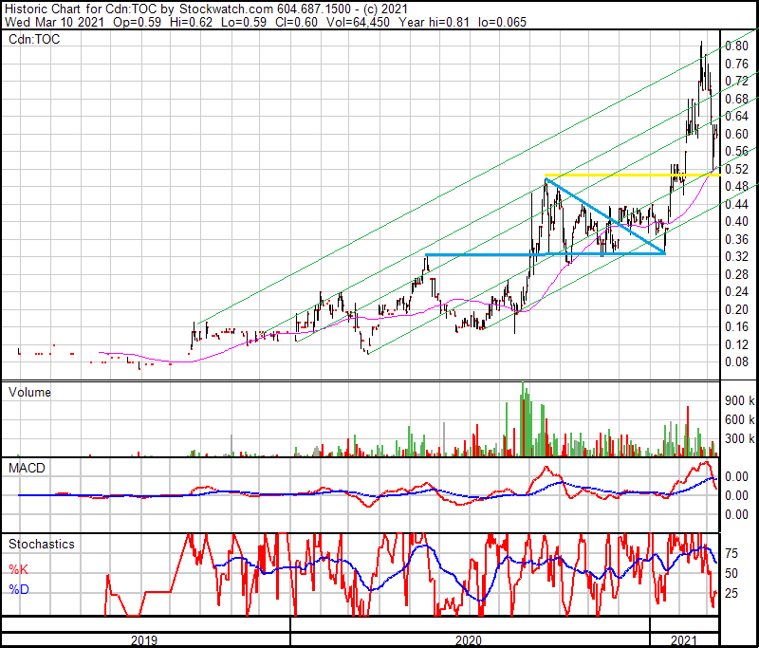This screenshot has height=648, width=759.
Task: Click the blue horizontal support line at 0.32
Action: (545, 254)
